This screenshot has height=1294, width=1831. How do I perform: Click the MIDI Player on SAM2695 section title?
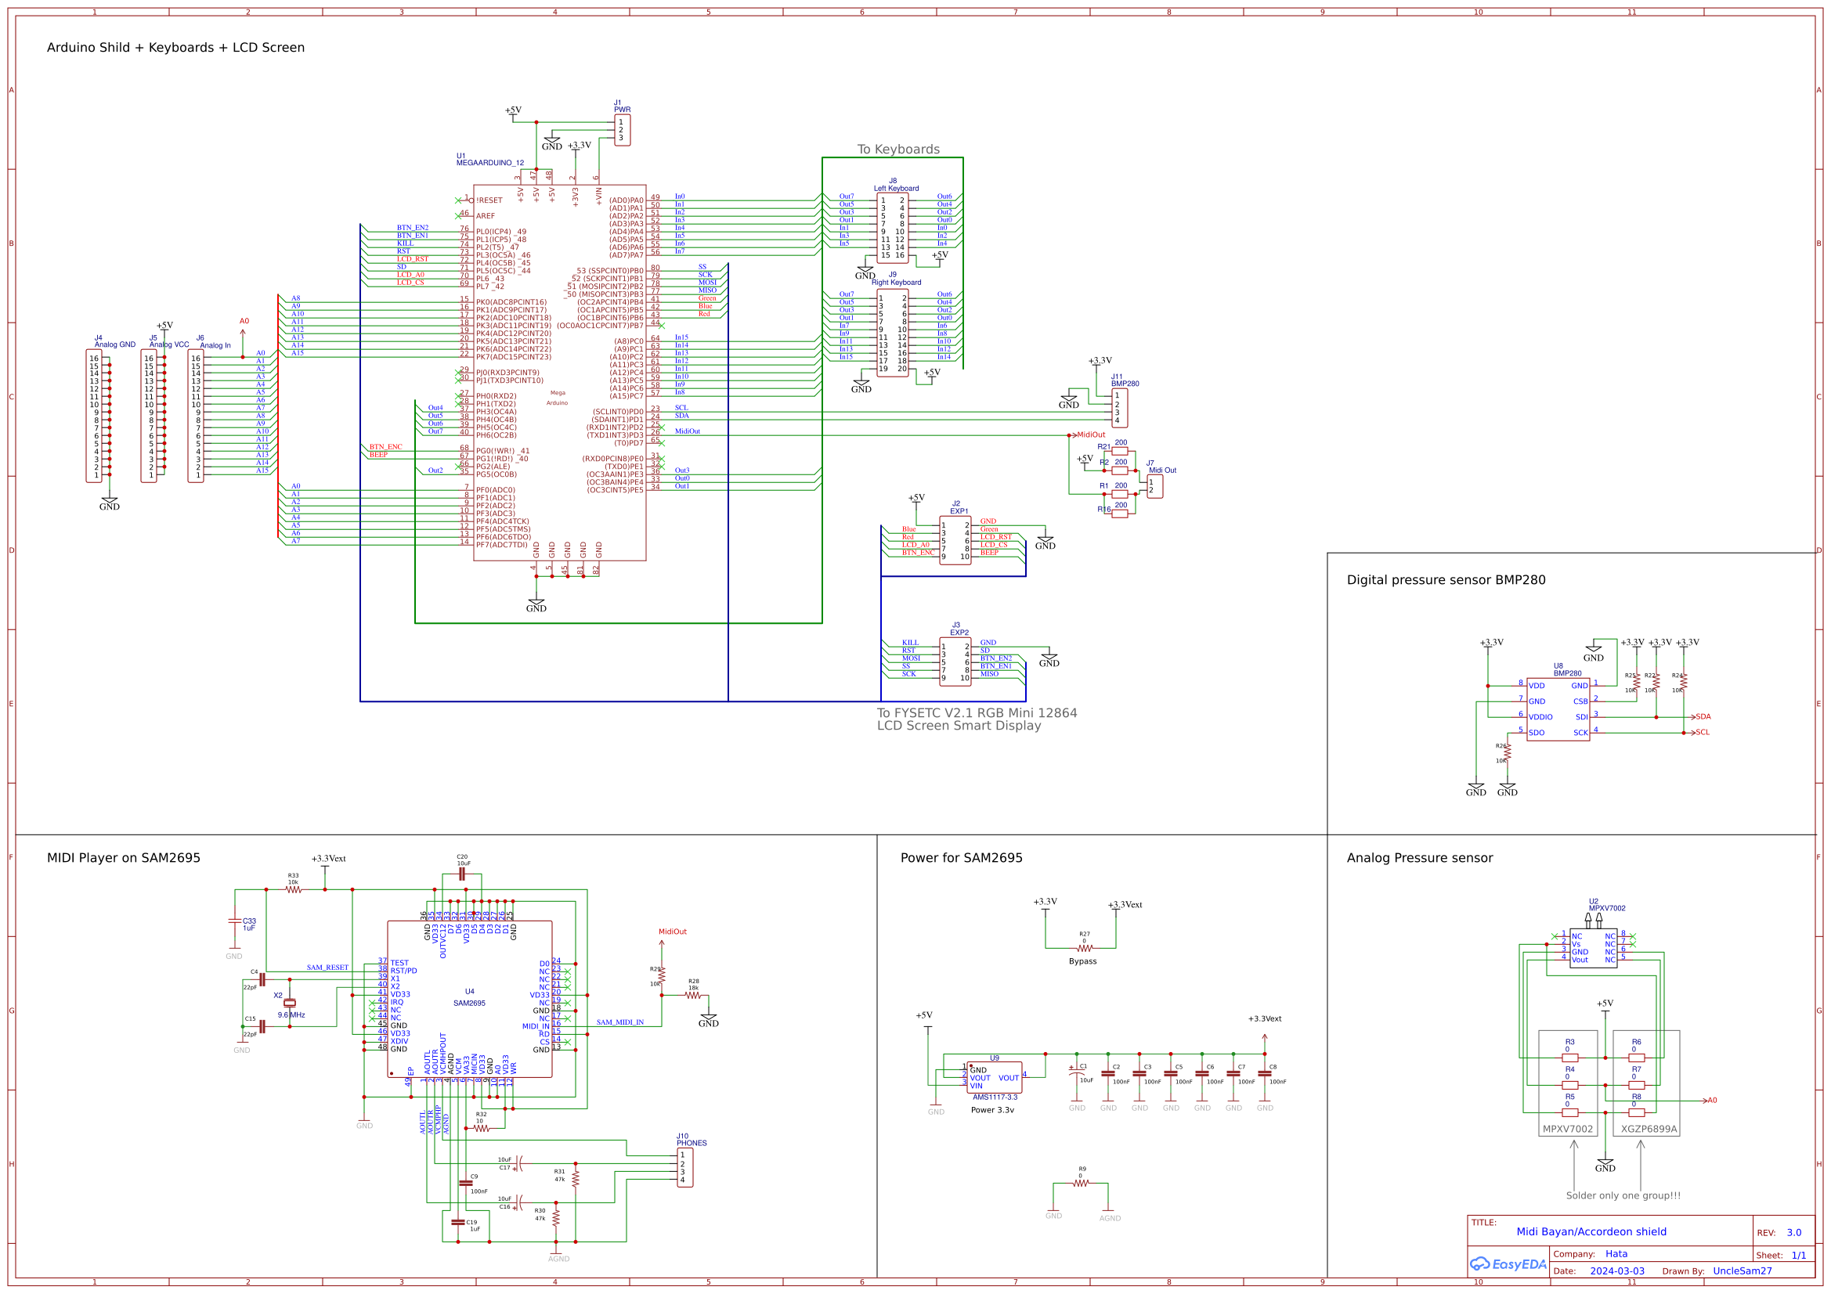(124, 858)
